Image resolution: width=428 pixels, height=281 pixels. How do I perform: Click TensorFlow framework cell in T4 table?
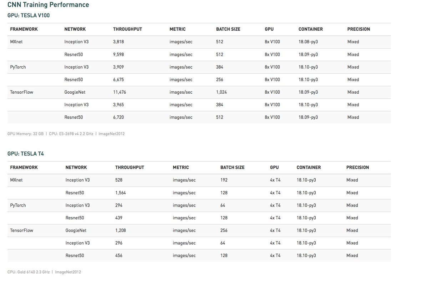pos(21,230)
